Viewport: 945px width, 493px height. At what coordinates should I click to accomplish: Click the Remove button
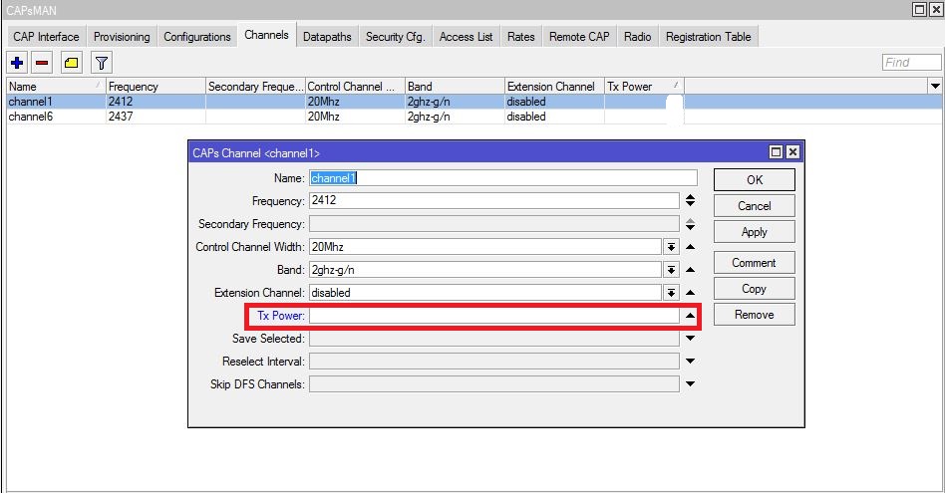[754, 315]
